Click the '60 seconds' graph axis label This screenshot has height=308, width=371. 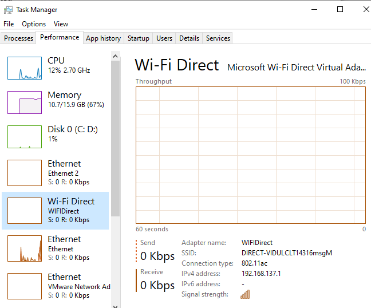(x=152, y=229)
